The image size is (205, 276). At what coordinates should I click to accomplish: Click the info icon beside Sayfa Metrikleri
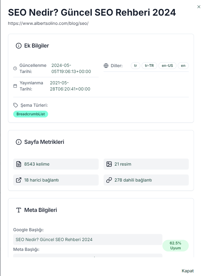coord(19,142)
